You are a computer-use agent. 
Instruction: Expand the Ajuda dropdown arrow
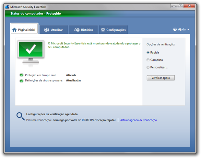pyautogui.click(x=188, y=30)
